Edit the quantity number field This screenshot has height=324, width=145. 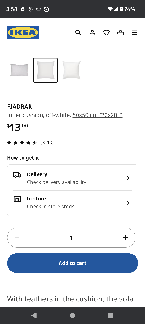click(71, 238)
